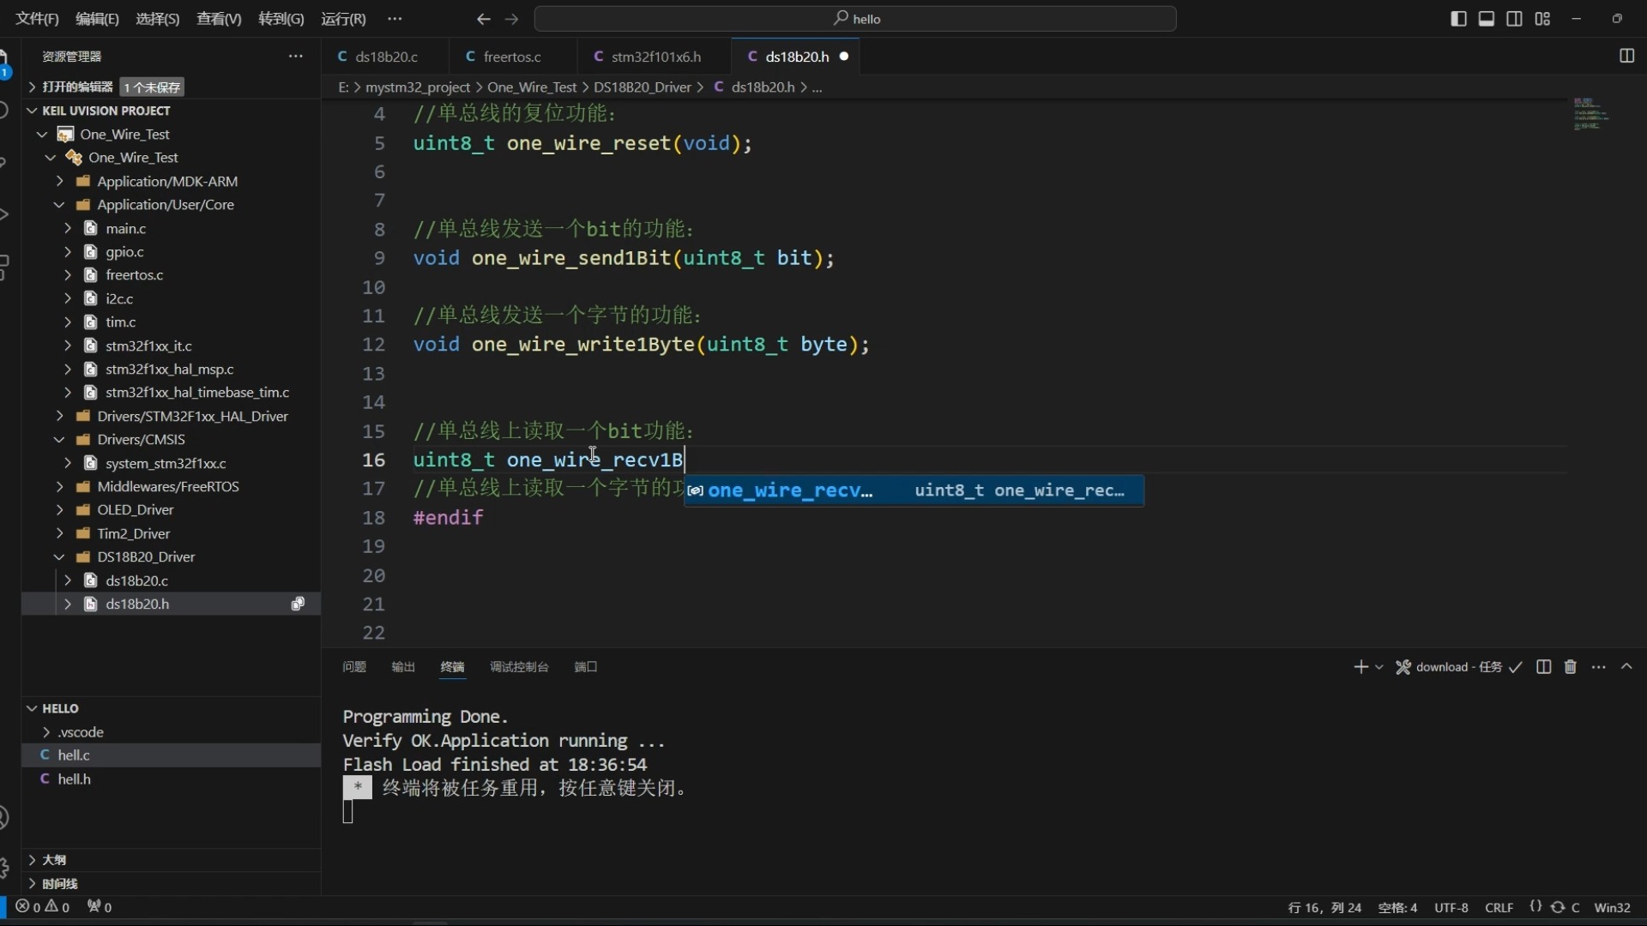This screenshot has width=1647, height=926.
Task: Go forward with the right arrow
Action: pos(512,19)
